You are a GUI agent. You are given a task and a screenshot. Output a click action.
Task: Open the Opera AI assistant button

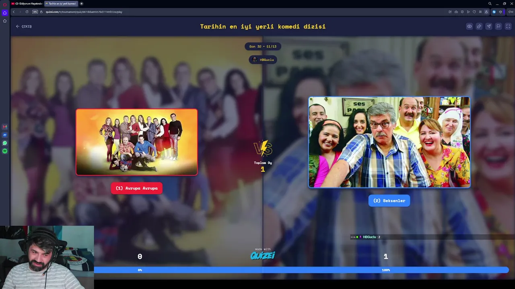pyautogui.click(x=511, y=12)
